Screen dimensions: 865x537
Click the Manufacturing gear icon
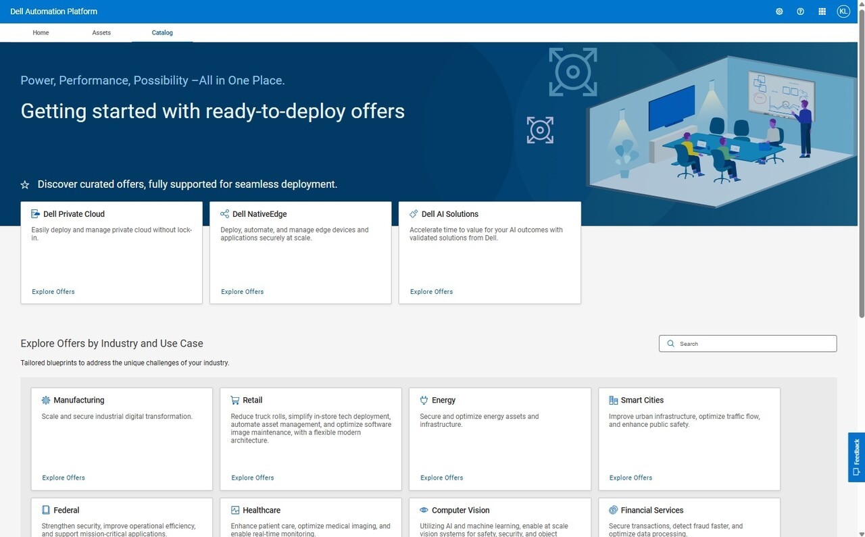click(x=46, y=400)
